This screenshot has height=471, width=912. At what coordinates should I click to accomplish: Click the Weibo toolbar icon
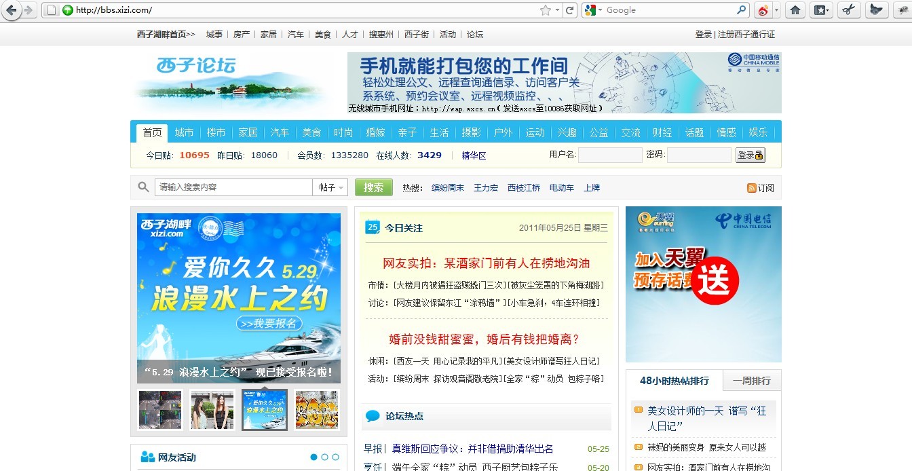click(x=763, y=10)
